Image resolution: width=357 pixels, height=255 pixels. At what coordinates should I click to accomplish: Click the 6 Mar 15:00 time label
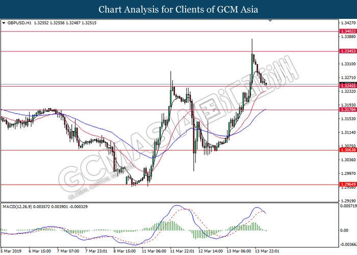click(x=40, y=251)
